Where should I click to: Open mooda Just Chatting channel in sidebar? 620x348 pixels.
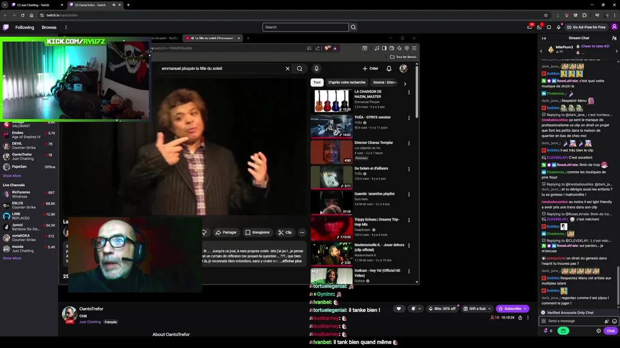coord(29,249)
